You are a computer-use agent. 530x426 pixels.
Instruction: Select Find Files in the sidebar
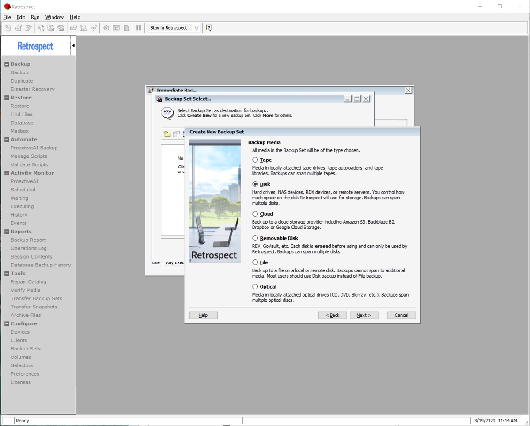(x=22, y=114)
